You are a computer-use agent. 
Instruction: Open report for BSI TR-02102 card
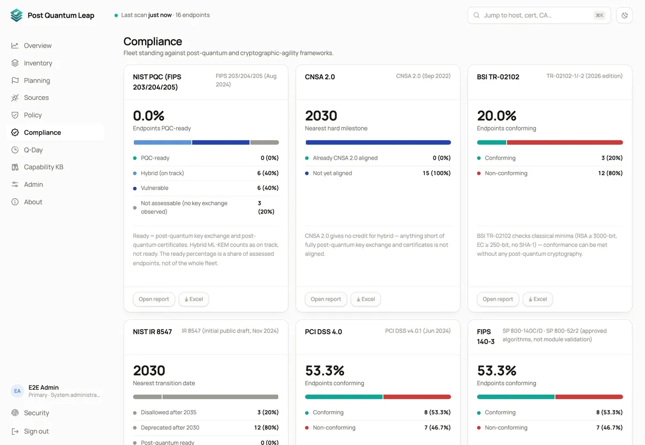click(498, 299)
